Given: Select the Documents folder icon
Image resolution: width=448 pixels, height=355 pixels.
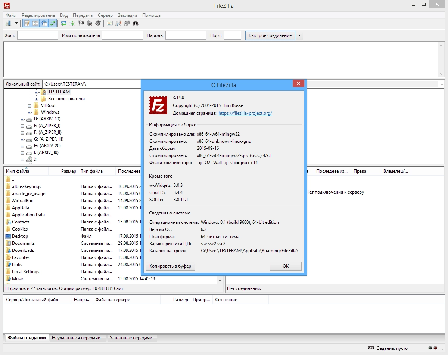Looking at the screenshot, I should (8, 243).
